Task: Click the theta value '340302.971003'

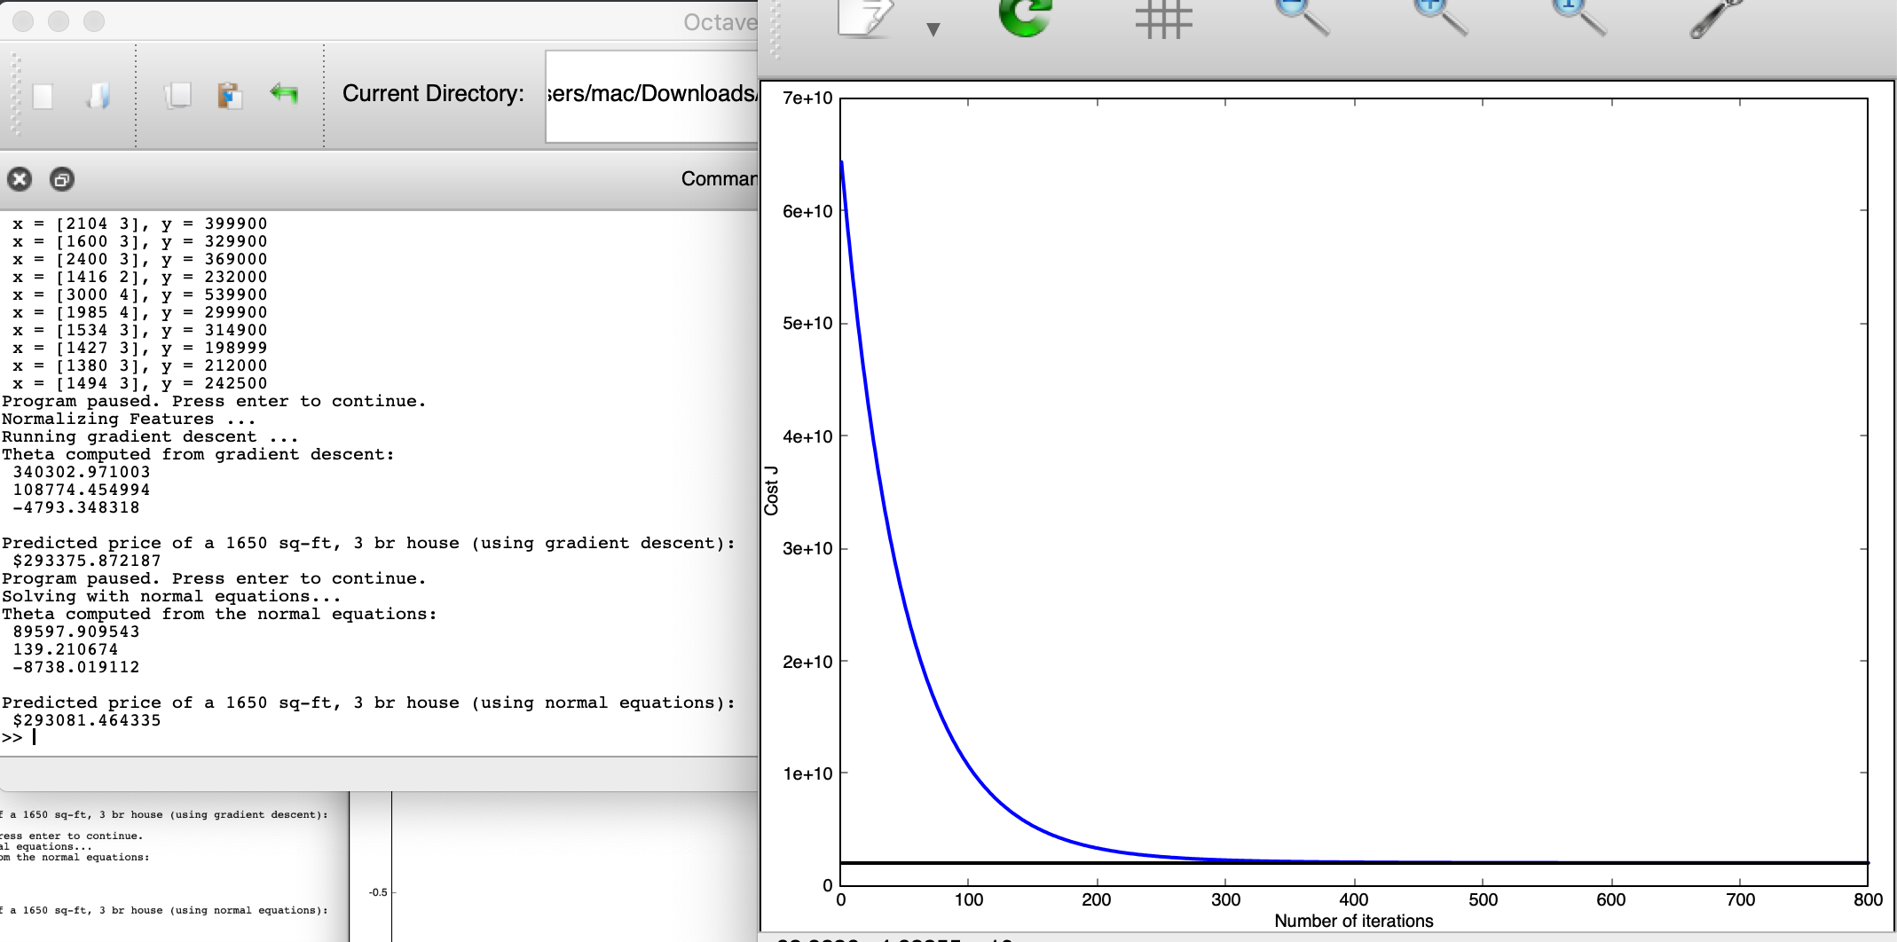Action: pyautogui.click(x=82, y=472)
